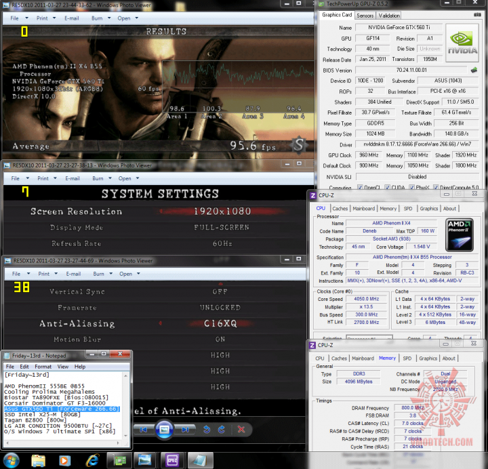Start slideshow with the round center button

pyautogui.click(x=164, y=430)
